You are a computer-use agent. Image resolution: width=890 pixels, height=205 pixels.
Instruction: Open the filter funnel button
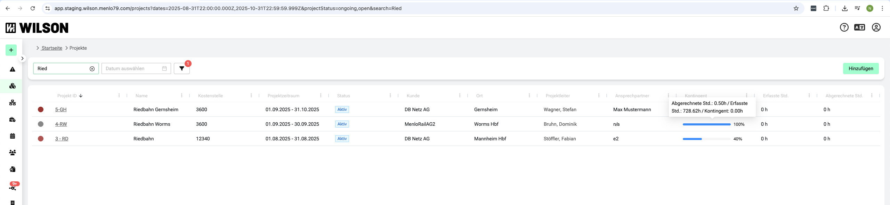(181, 68)
